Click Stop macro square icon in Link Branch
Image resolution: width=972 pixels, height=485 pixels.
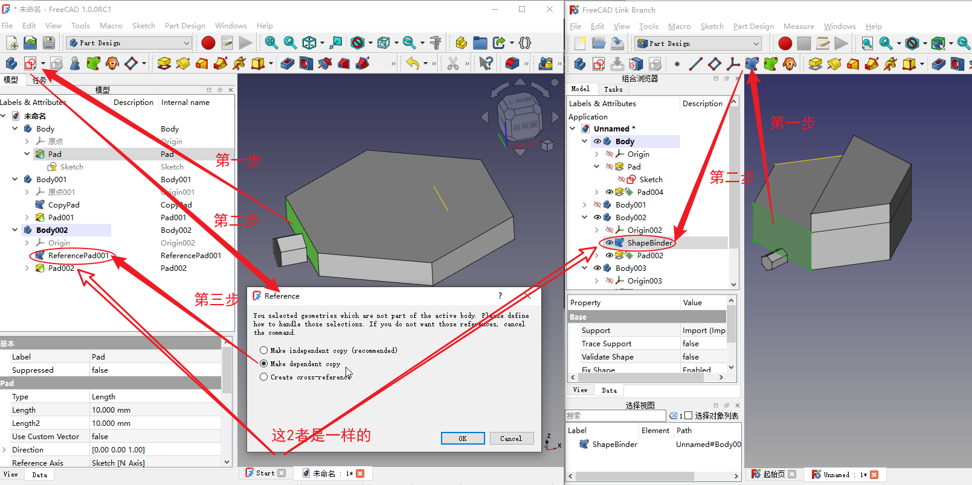pyautogui.click(x=804, y=43)
